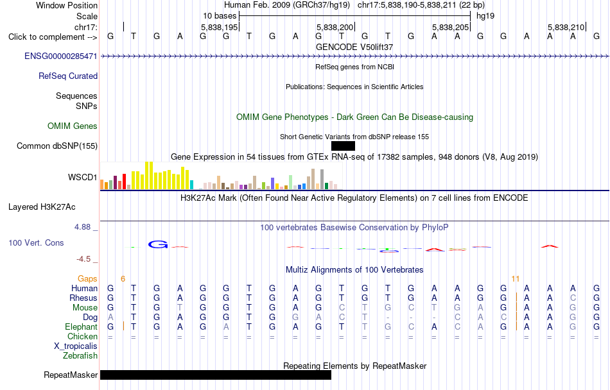The image size is (610, 390).
Task: Select the black dbSNP variant block
Action: point(343,146)
